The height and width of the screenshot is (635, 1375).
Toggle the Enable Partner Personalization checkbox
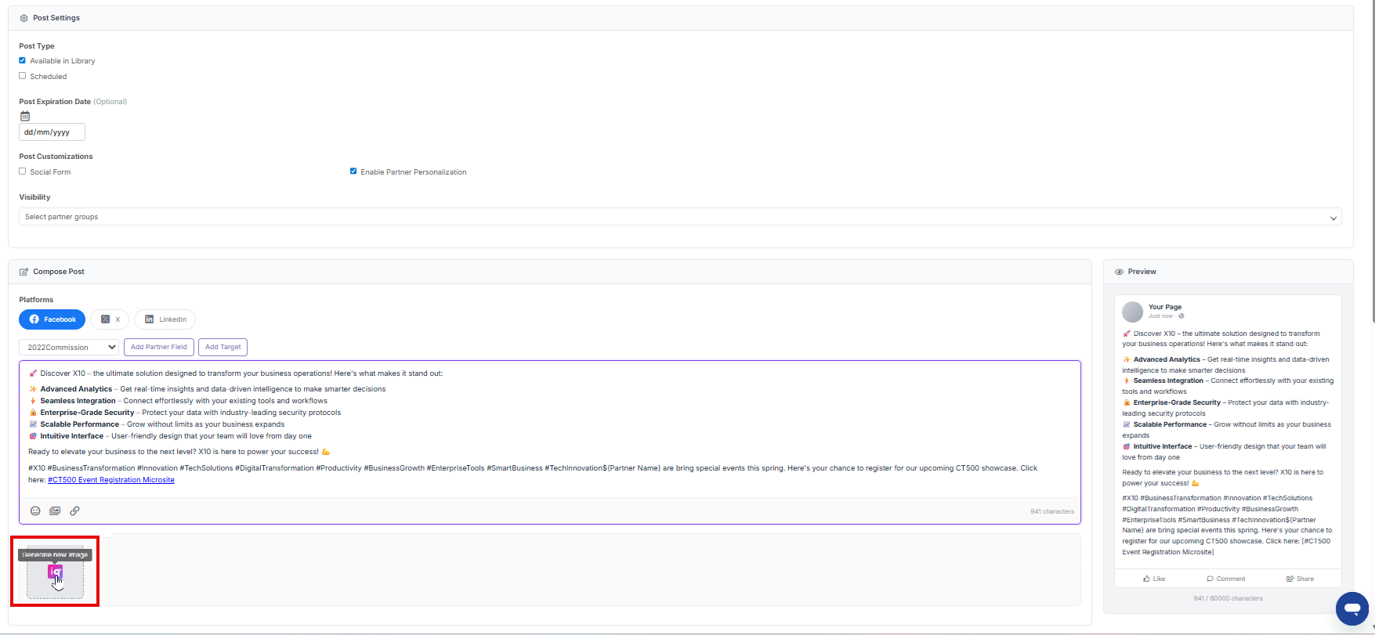point(353,171)
